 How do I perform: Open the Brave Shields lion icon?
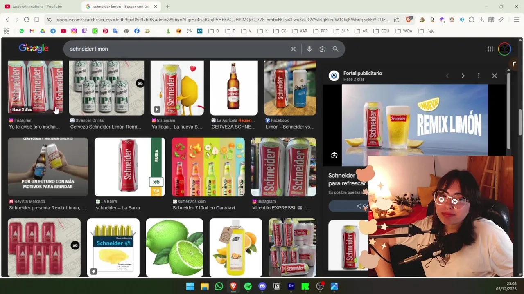point(409,20)
